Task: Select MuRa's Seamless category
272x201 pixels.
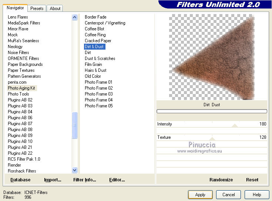Action: (23, 40)
